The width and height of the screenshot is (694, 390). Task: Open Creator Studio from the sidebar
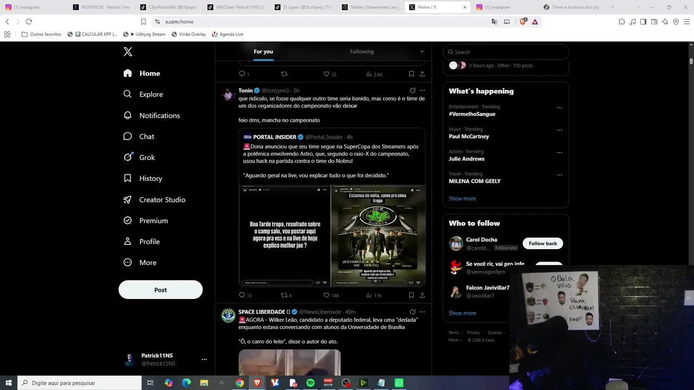(x=154, y=199)
